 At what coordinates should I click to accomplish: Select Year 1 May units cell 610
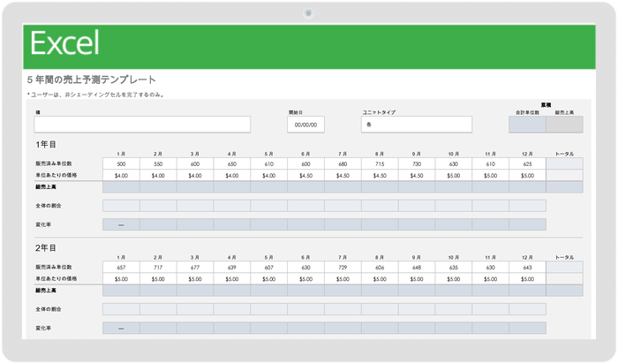[268, 163]
